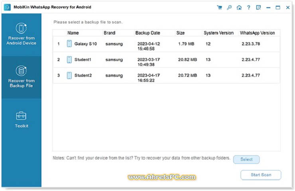Click the 1.79 MB size cell
The height and width of the screenshot is (191, 295).
click(x=186, y=44)
